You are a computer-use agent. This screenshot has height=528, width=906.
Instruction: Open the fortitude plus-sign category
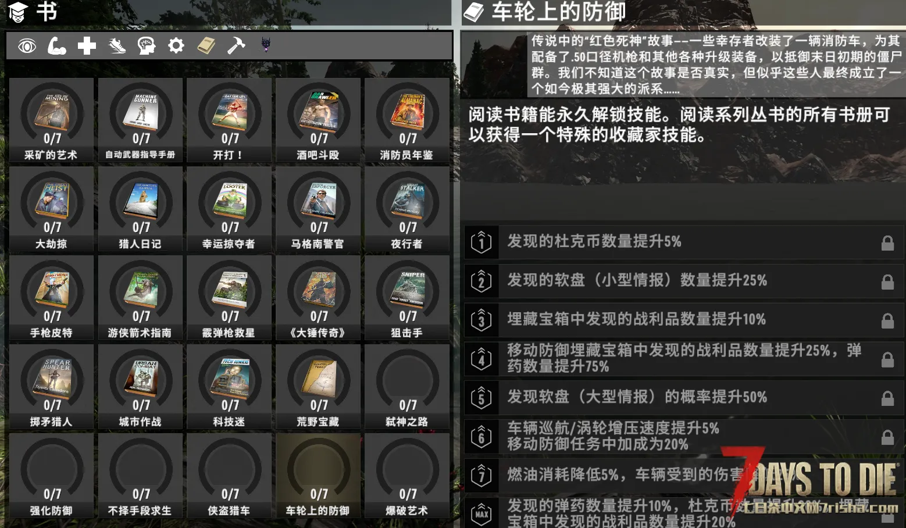[x=87, y=46]
